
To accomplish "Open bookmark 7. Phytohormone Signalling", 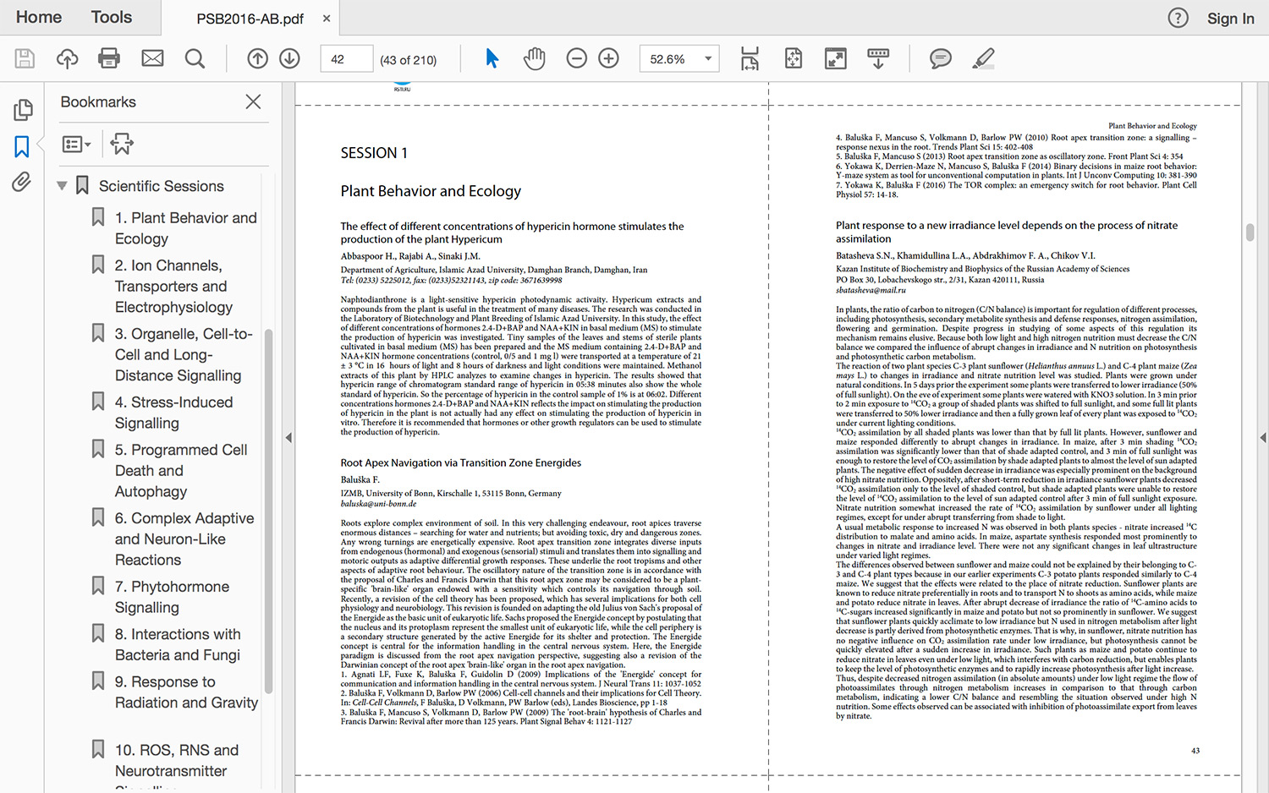I will tap(172, 597).
